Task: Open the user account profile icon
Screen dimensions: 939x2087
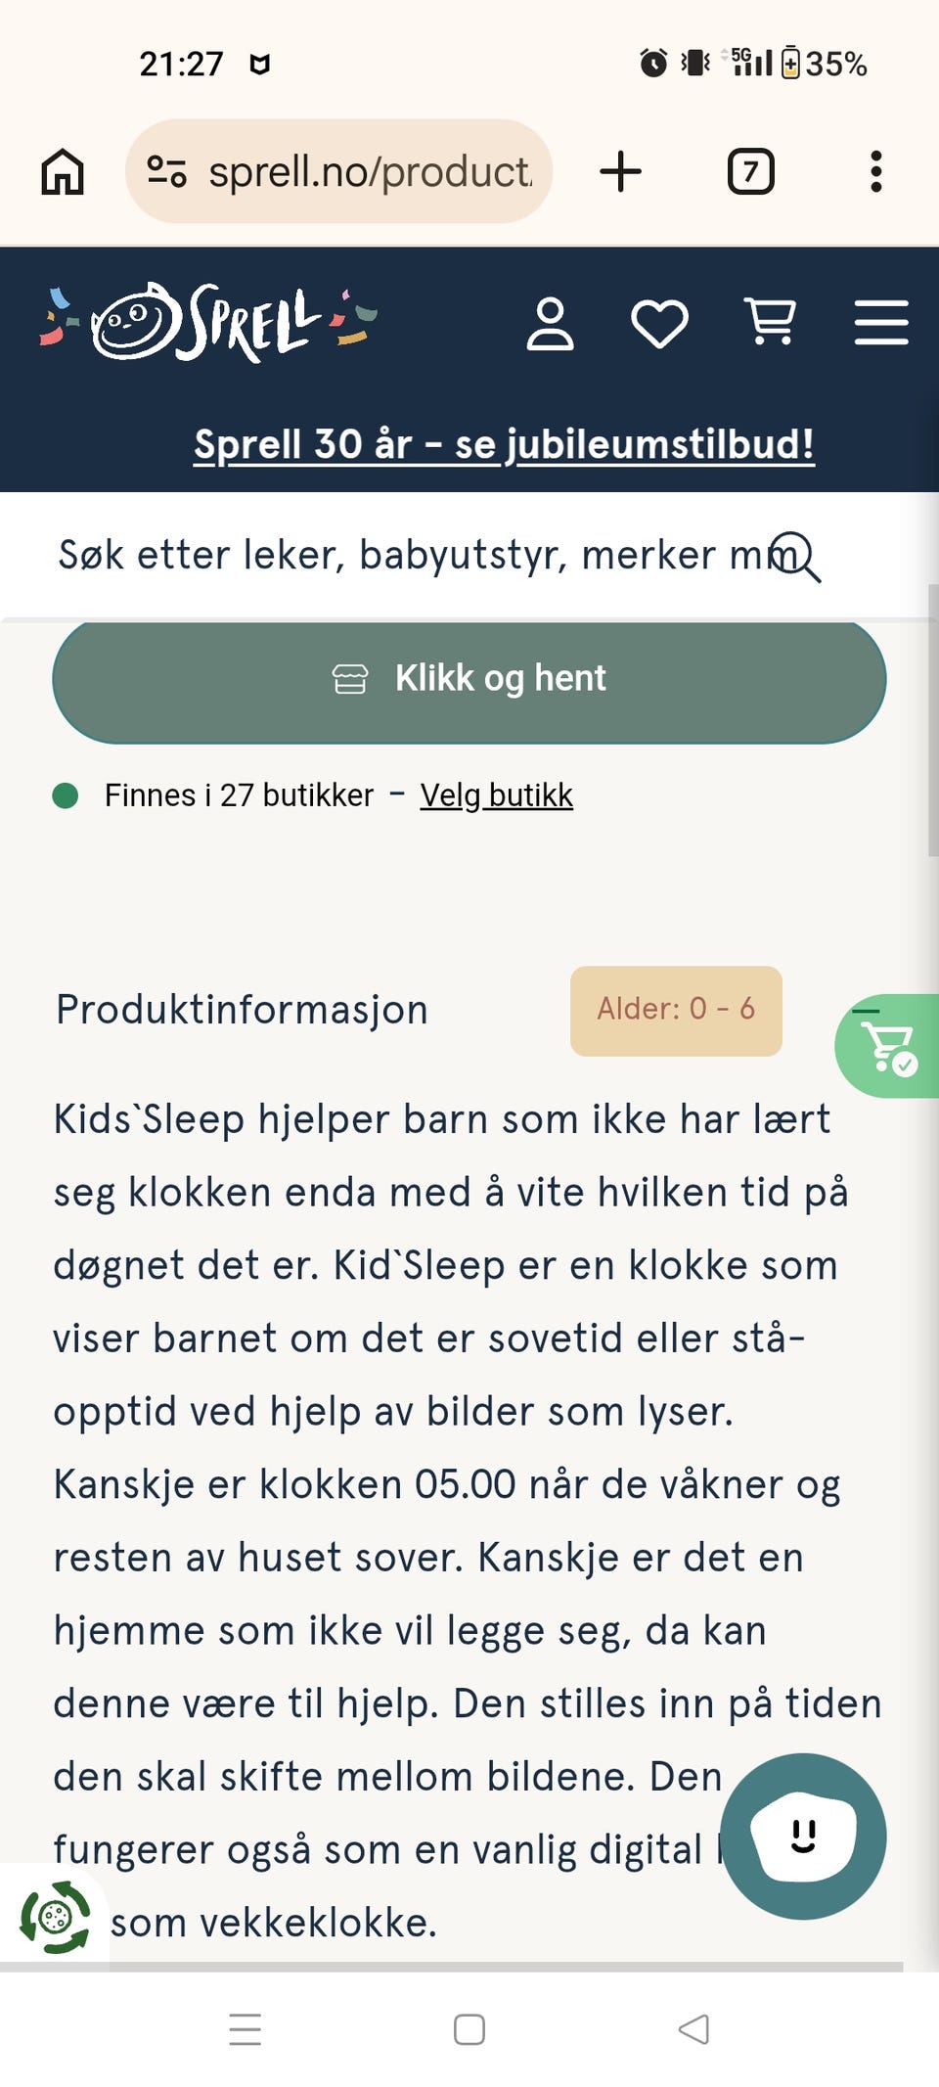Action: coord(550,324)
